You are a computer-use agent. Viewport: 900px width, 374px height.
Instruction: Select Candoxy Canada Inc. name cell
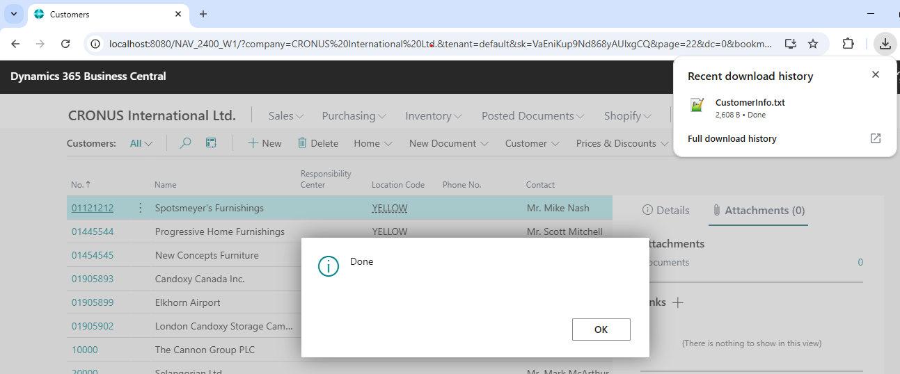point(200,279)
